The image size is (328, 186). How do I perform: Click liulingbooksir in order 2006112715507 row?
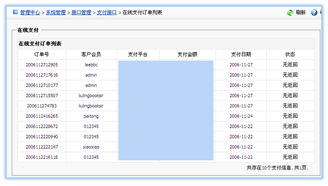pyautogui.click(x=91, y=95)
